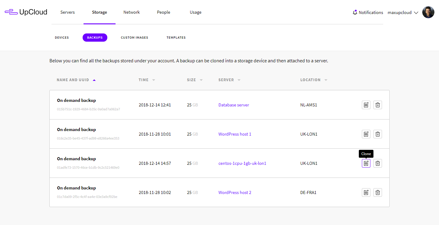
Task: Sort backups by Size column
Action: (195, 80)
